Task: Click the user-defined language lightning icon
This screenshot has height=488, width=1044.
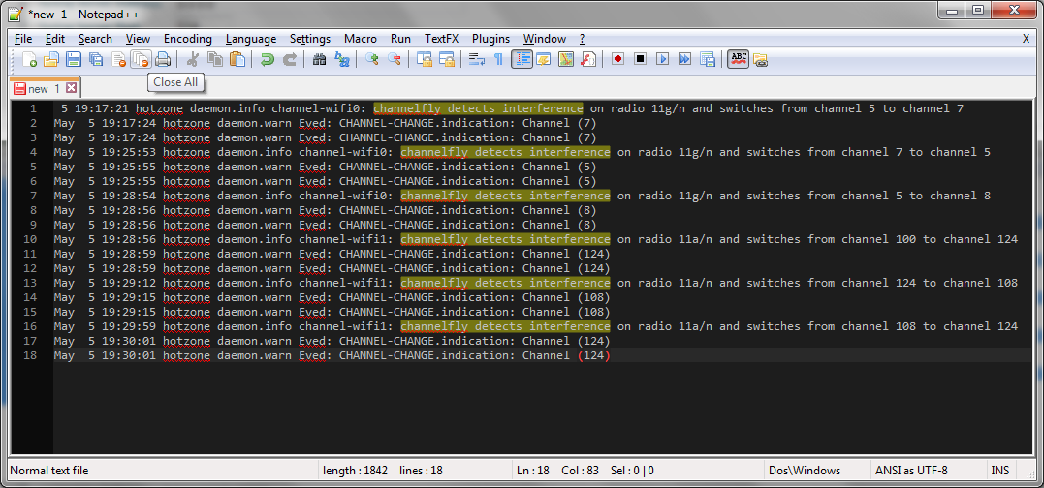Action: [543, 60]
